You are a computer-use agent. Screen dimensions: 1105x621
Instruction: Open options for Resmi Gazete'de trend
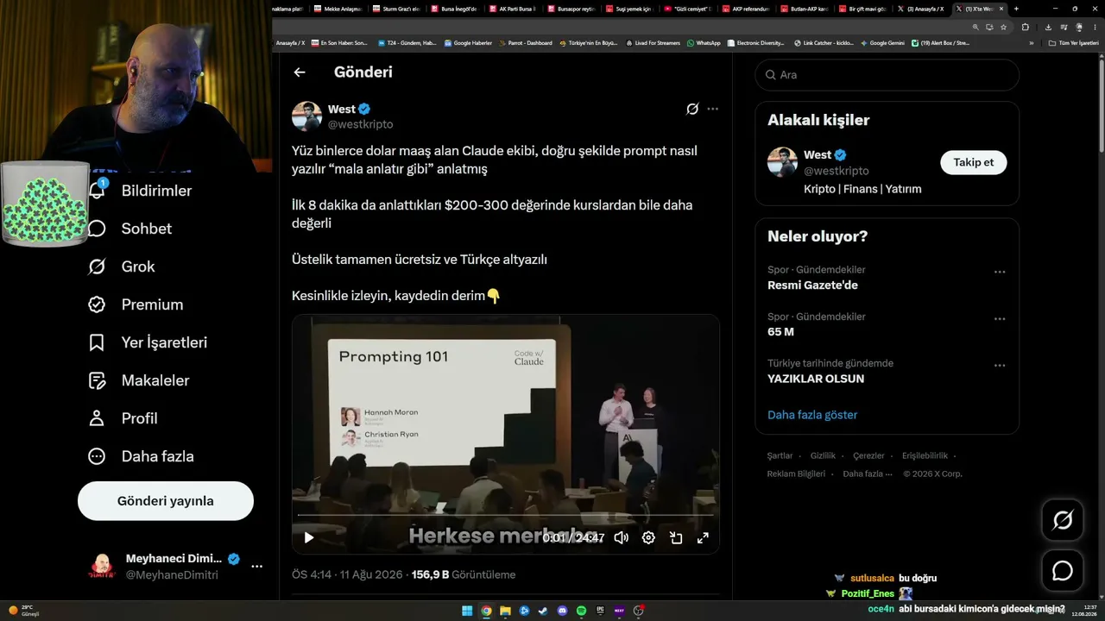coord(1000,272)
